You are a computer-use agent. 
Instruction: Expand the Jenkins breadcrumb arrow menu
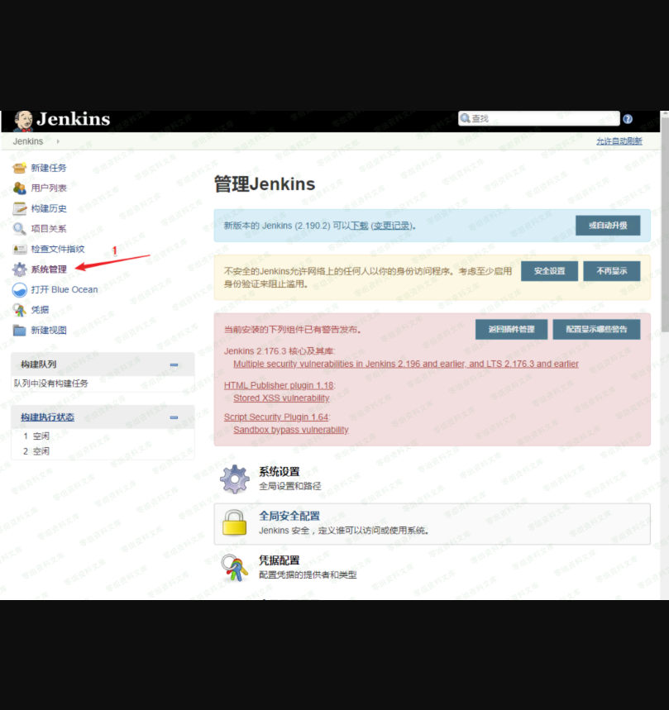58,141
